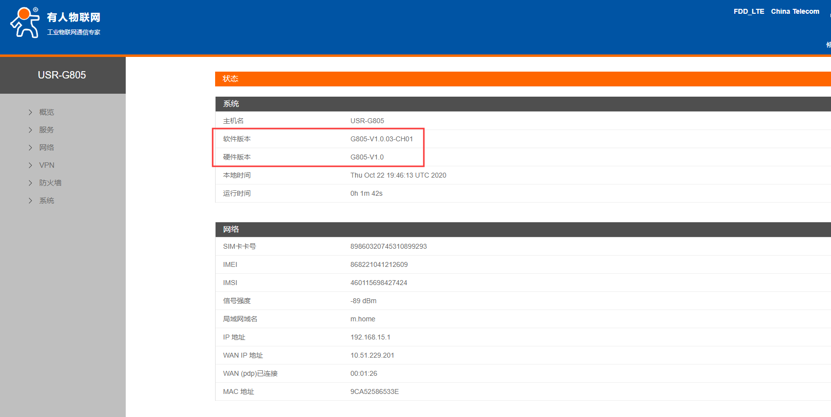This screenshot has width=831, height=417.
Task: Click the software version G805-V1.0.03-CH01
Action: 381,139
